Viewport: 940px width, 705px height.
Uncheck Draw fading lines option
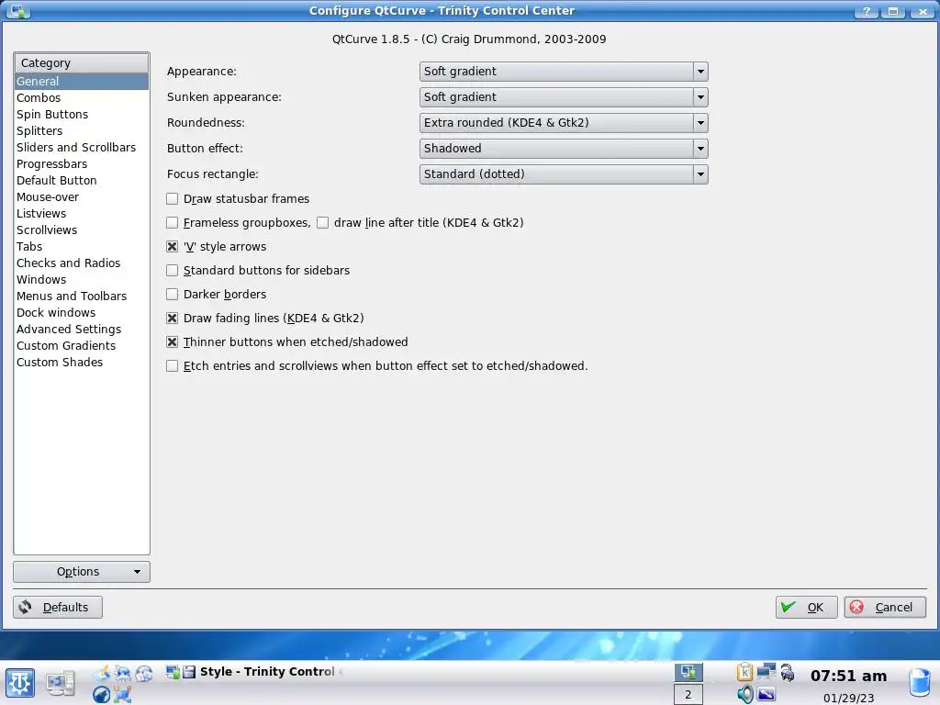coord(172,318)
